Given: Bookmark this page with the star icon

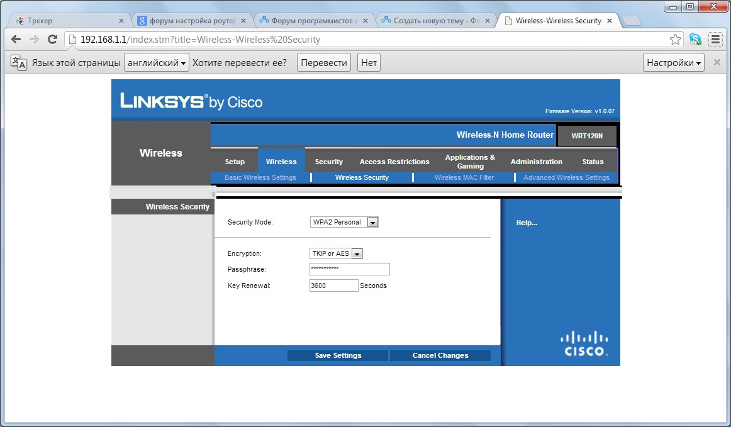Looking at the screenshot, I should point(675,40).
